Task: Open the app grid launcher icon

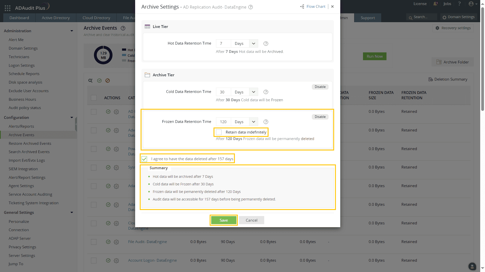Action: point(8,8)
